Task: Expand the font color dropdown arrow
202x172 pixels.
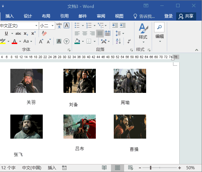Action: [x=20, y=41]
